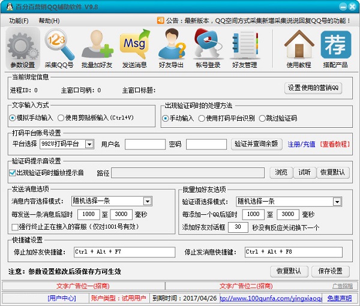Click 账户类型：试用用户 status text

[118, 298]
